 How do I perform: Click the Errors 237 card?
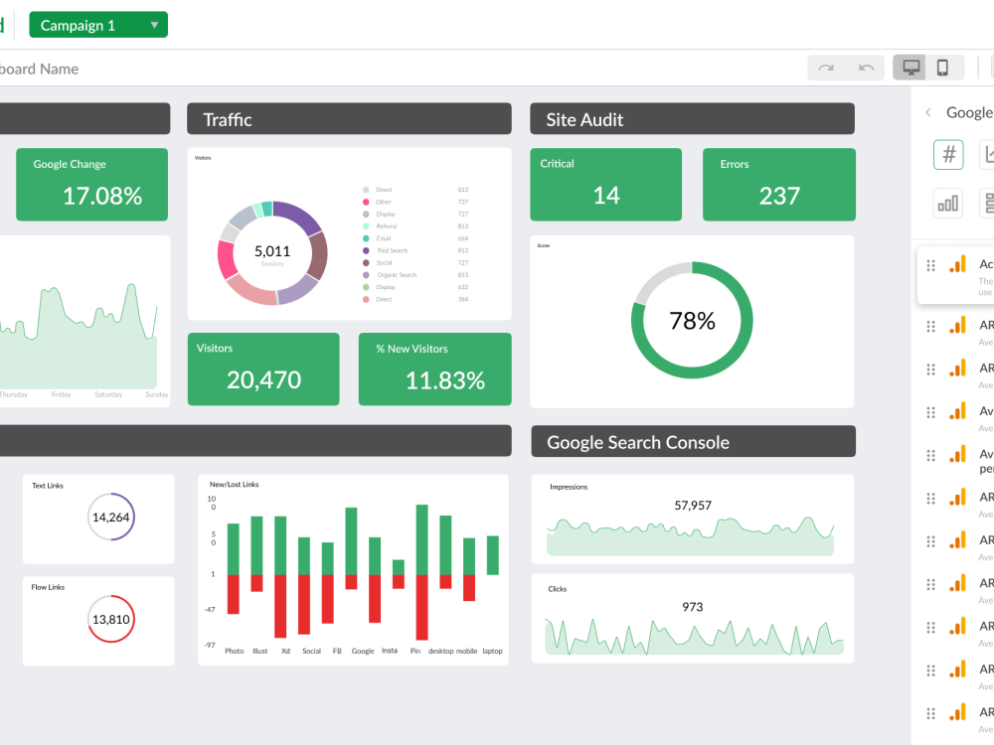[779, 185]
